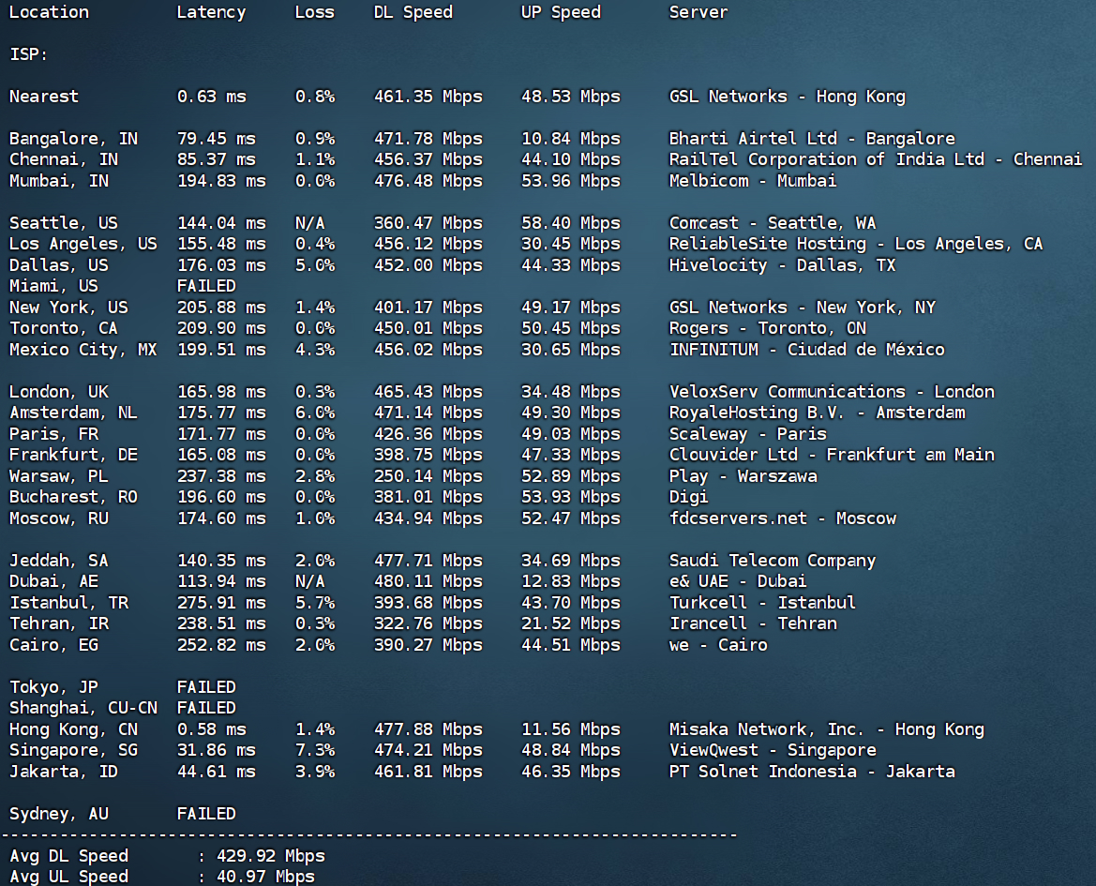
Task: Click the "DL Speed" column header
Action: click(413, 12)
